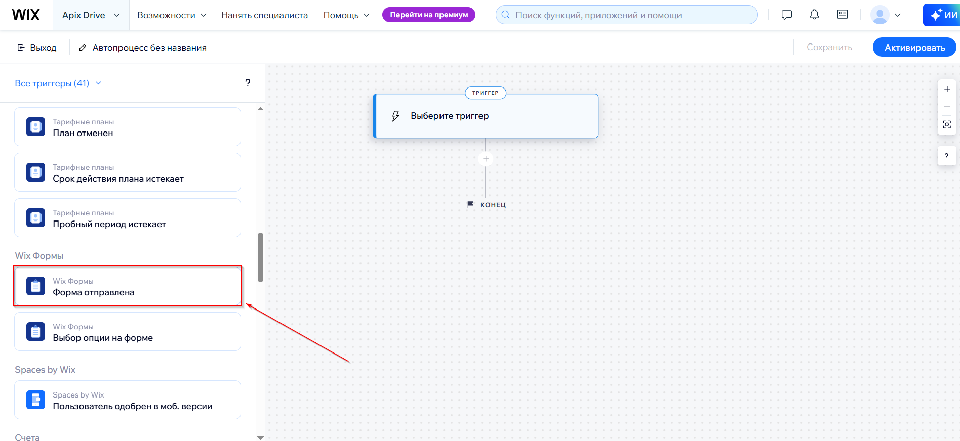Click the scrollbar up arrow
Viewport: 960px width, 441px height.
pyautogui.click(x=260, y=109)
